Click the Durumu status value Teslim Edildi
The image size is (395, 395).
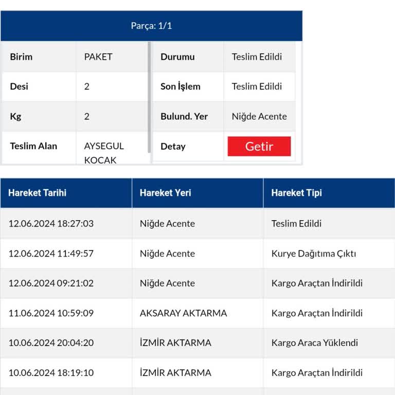pos(257,57)
